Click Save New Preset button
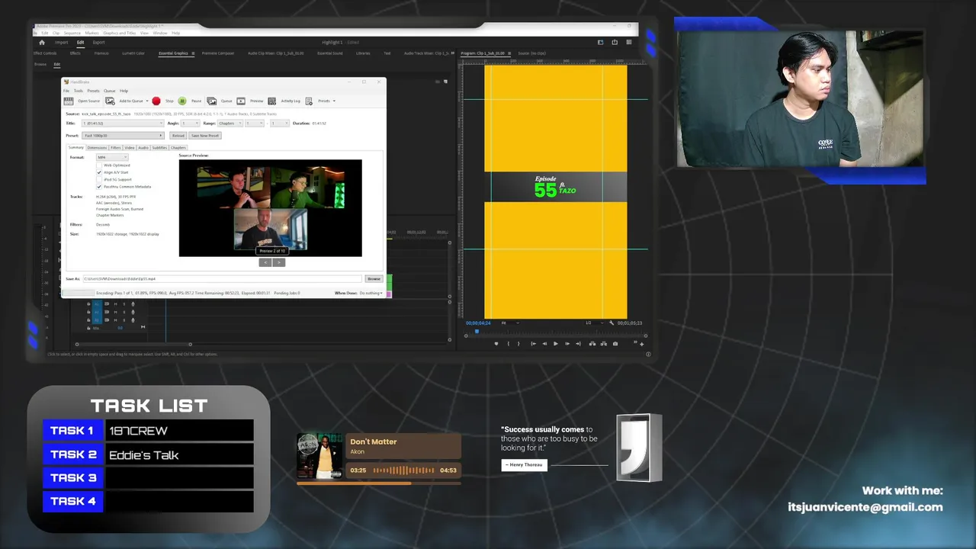The image size is (976, 549). 205,136
